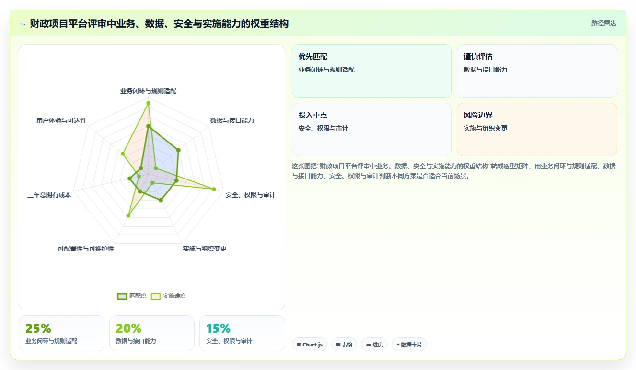
Task: Open the Chart.js tag chip
Action: point(310,345)
